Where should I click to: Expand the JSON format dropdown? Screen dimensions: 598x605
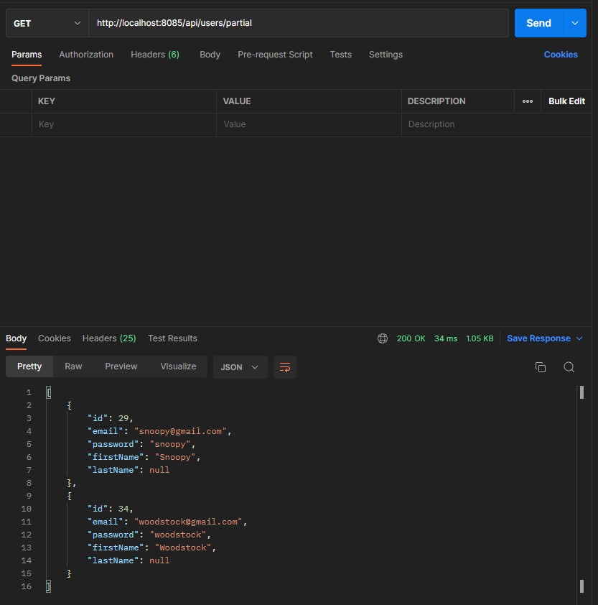point(240,367)
